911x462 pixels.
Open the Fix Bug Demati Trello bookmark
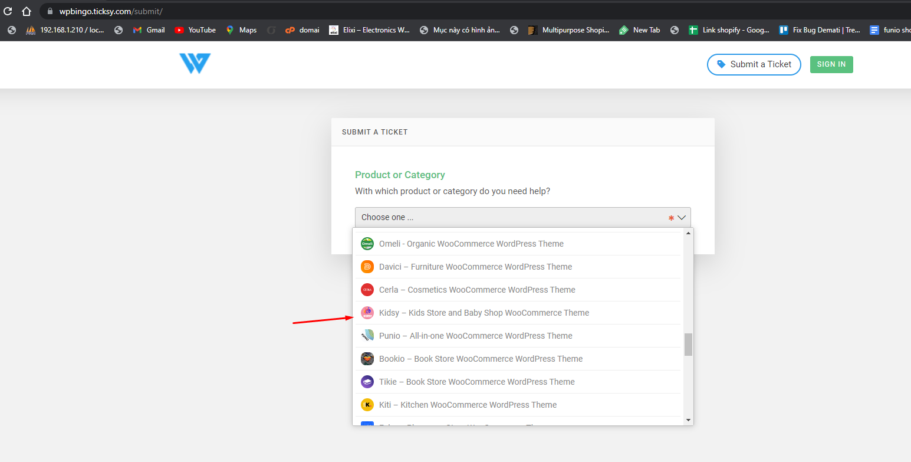click(820, 30)
